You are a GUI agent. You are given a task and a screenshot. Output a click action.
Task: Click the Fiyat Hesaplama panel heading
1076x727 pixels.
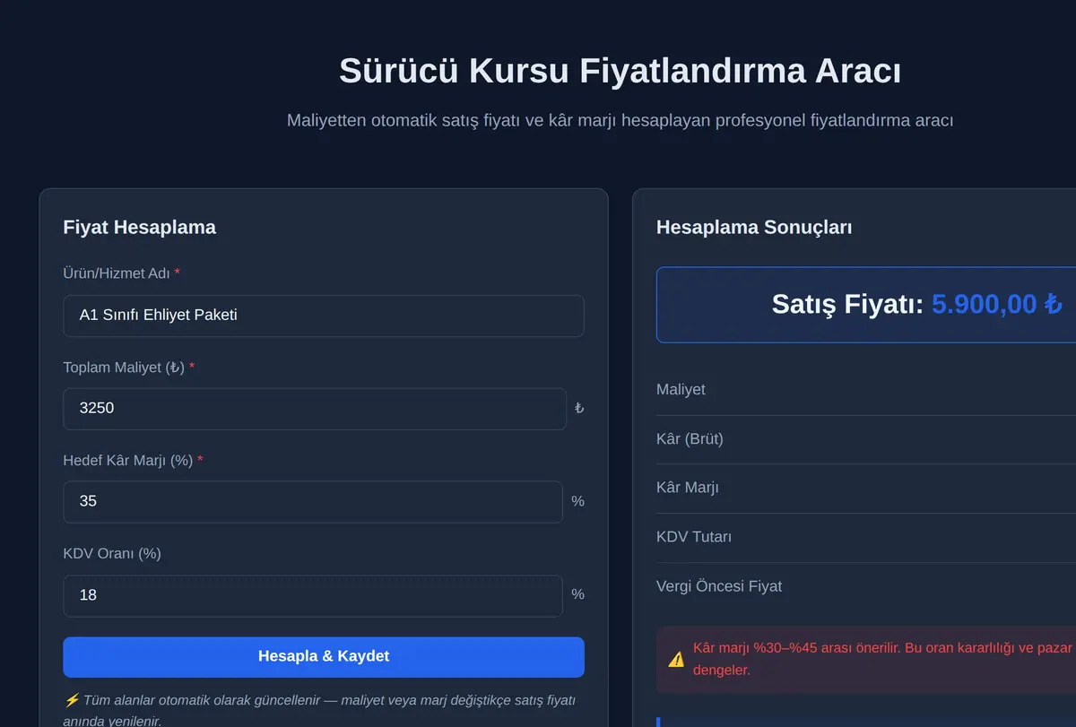[x=139, y=228]
